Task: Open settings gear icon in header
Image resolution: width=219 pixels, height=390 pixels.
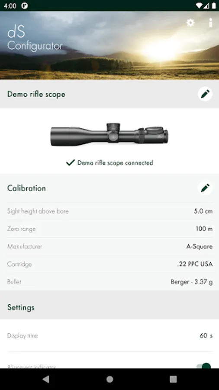Action: pos(190,23)
